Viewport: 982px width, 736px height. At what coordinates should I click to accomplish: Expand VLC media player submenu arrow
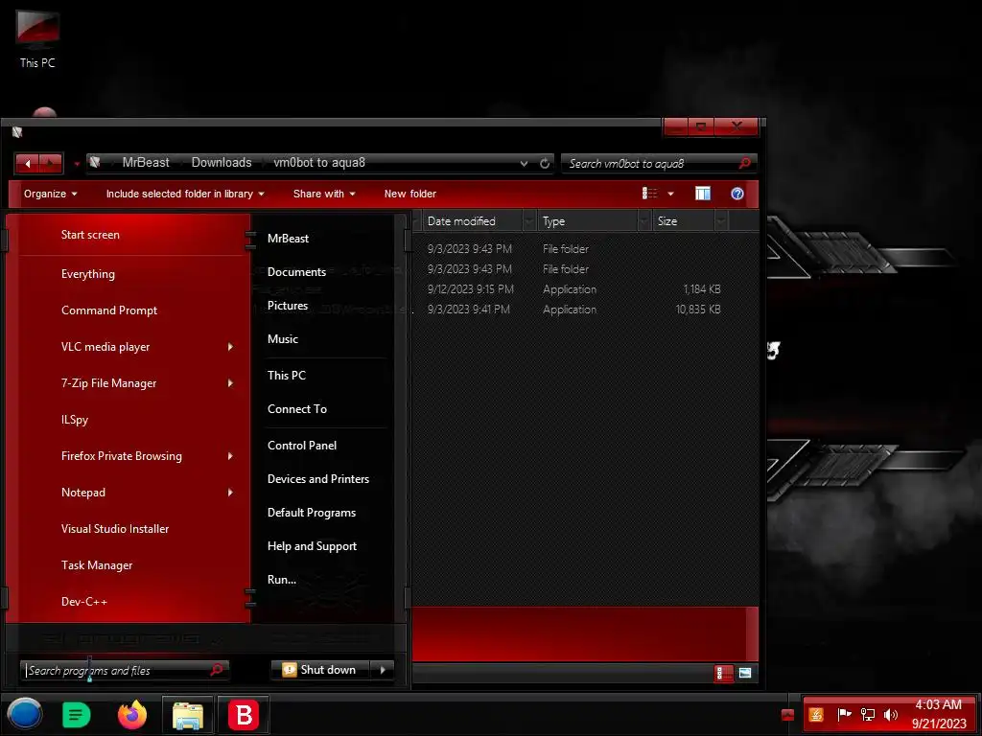pos(230,347)
